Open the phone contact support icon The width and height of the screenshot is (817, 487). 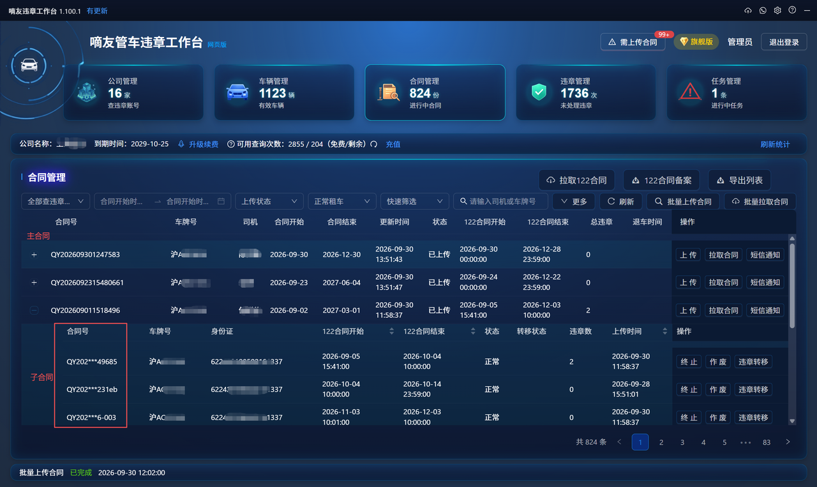763,10
